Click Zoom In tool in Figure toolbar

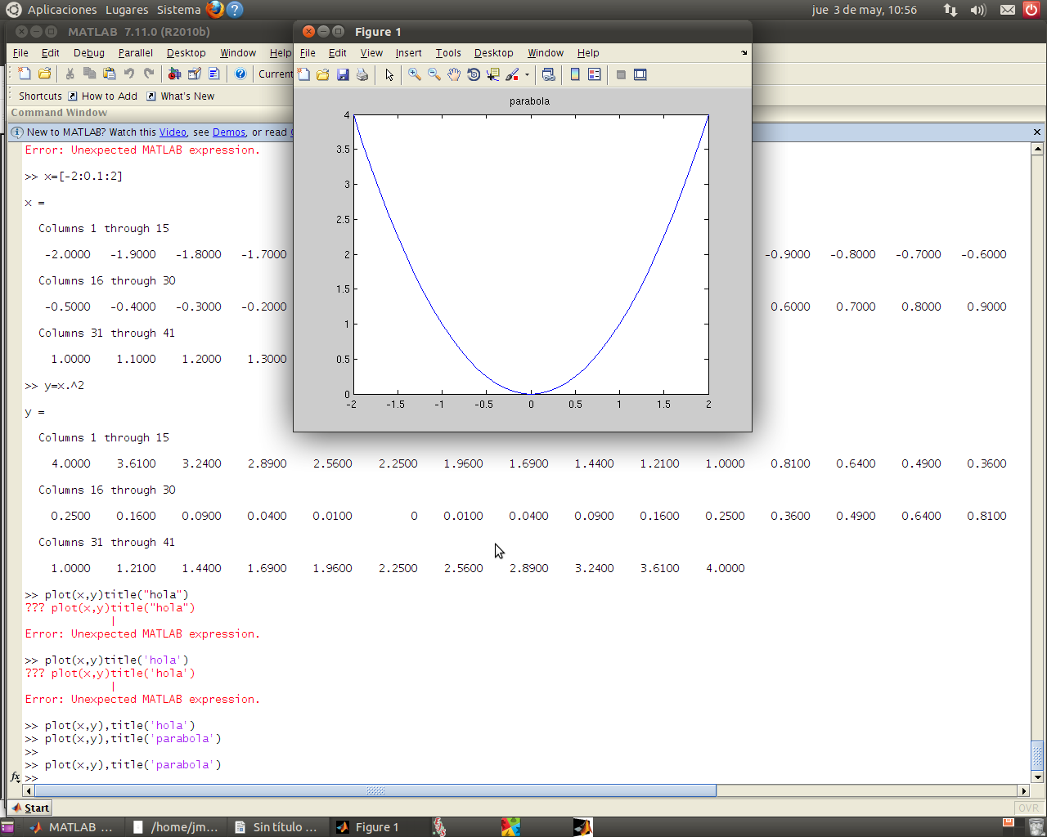[x=415, y=74]
